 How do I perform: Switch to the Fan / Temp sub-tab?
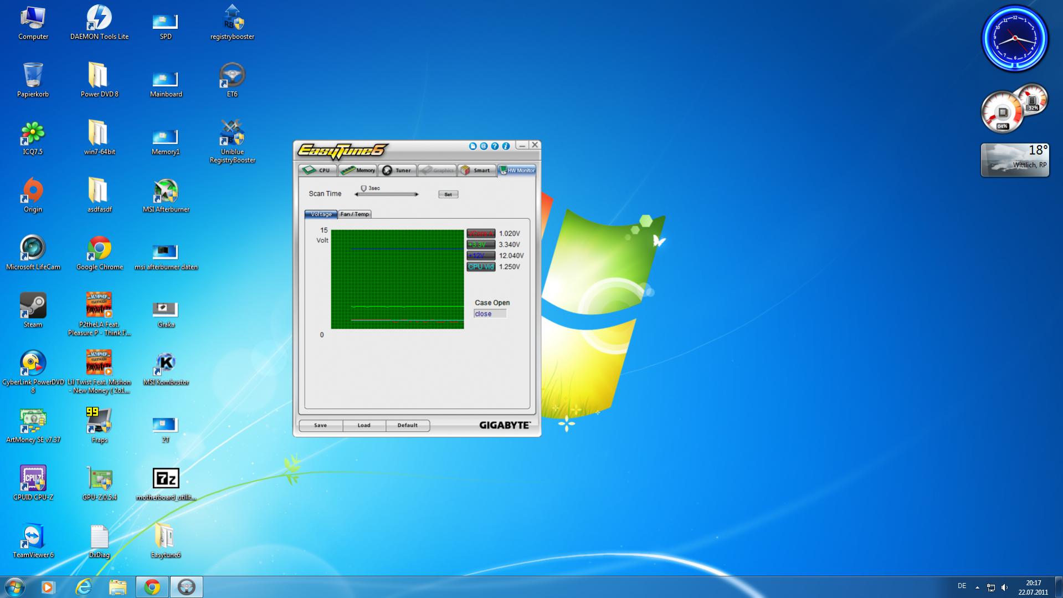pyautogui.click(x=355, y=214)
